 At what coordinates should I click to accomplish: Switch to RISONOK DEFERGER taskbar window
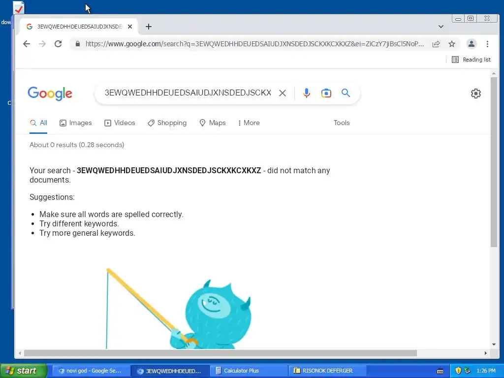[x=328, y=371]
